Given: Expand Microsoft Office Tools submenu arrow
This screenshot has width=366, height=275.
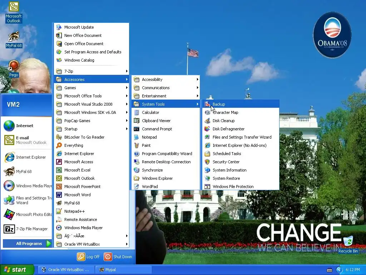Looking at the screenshot, I should (x=127, y=96).
